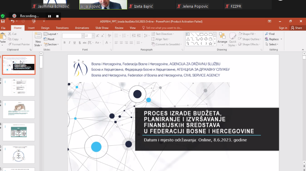The height and width of the screenshot is (171, 306).
Task: Open the Animations tab
Action: click(x=82, y=28)
